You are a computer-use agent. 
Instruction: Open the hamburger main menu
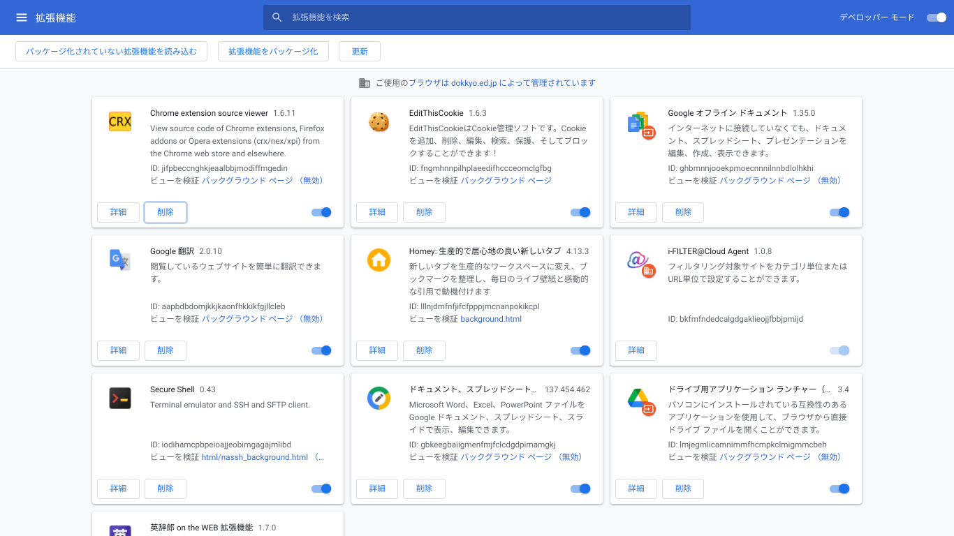point(22,17)
